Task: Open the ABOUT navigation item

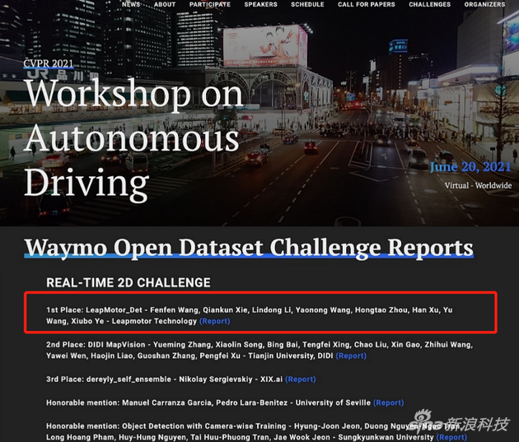Action: point(165,4)
